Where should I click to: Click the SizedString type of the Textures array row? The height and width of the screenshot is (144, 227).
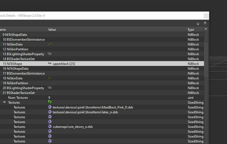(x=195, y=103)
